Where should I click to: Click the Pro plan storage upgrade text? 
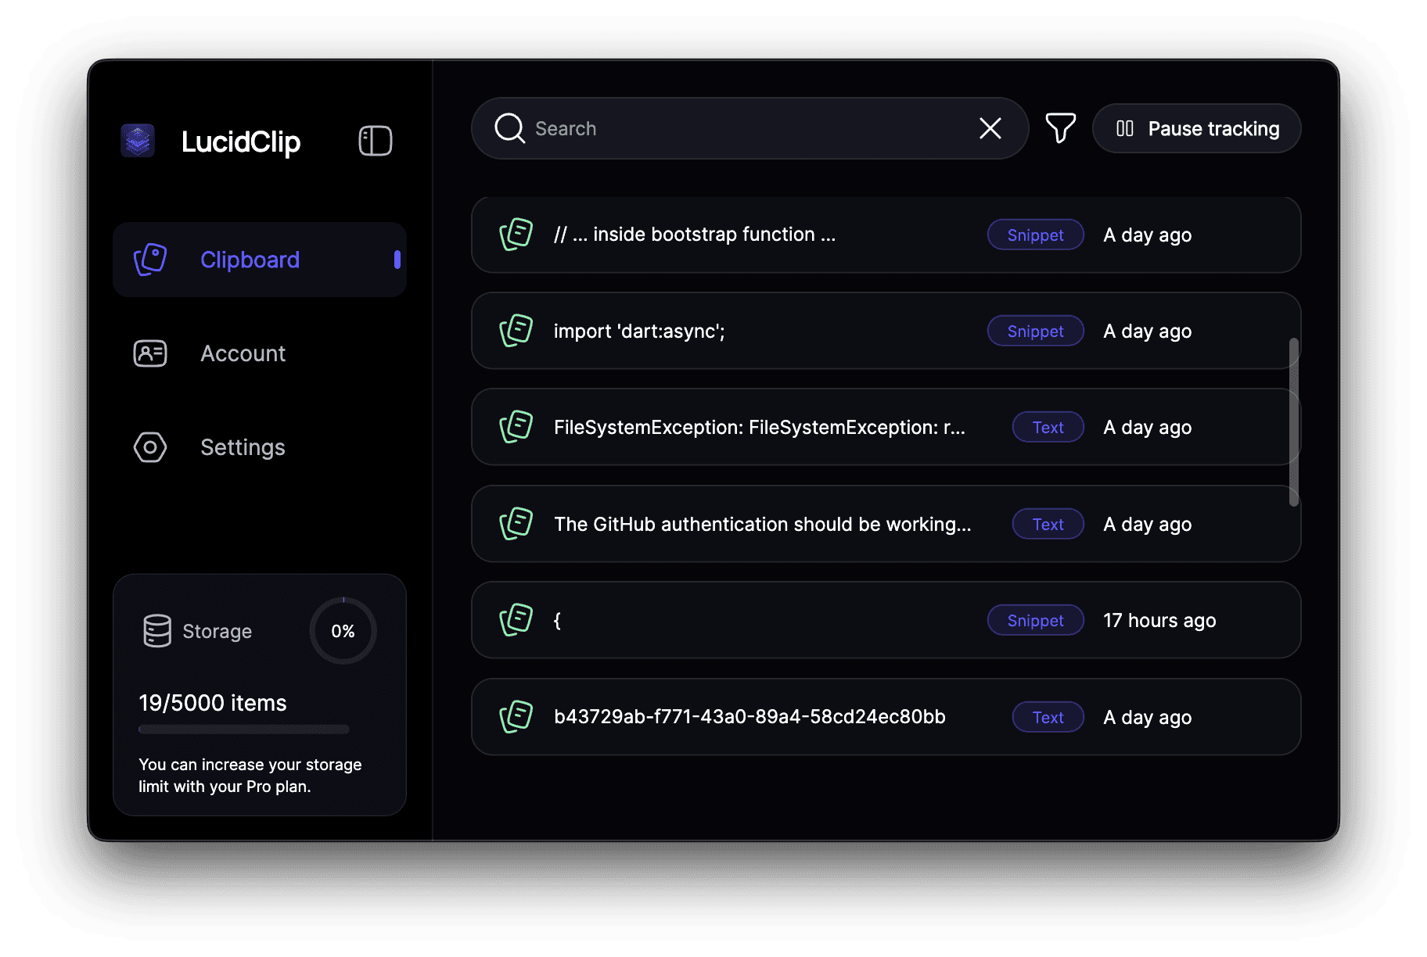pyautogui.click(x=250, y=775)
